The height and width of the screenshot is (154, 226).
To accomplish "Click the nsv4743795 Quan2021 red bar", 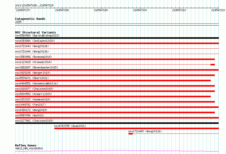I will click(137, 128).
